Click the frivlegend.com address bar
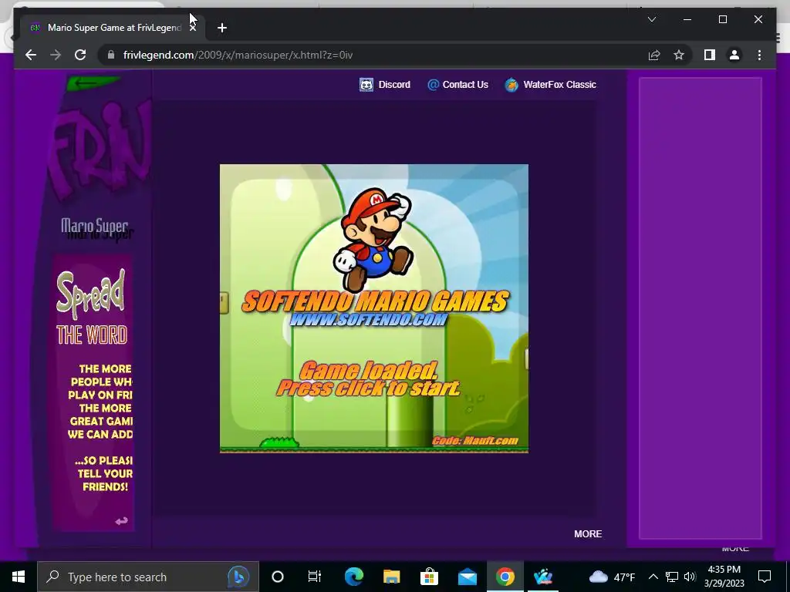 [x=373, y=55]
